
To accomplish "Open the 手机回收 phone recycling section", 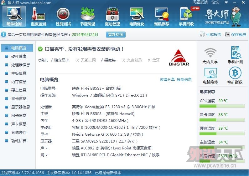I will 186,17.
